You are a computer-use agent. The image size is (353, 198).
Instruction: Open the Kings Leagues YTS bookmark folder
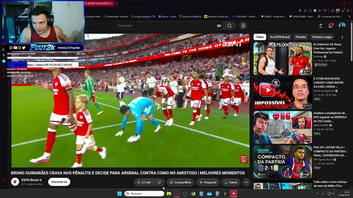click(x=143, y=16)
